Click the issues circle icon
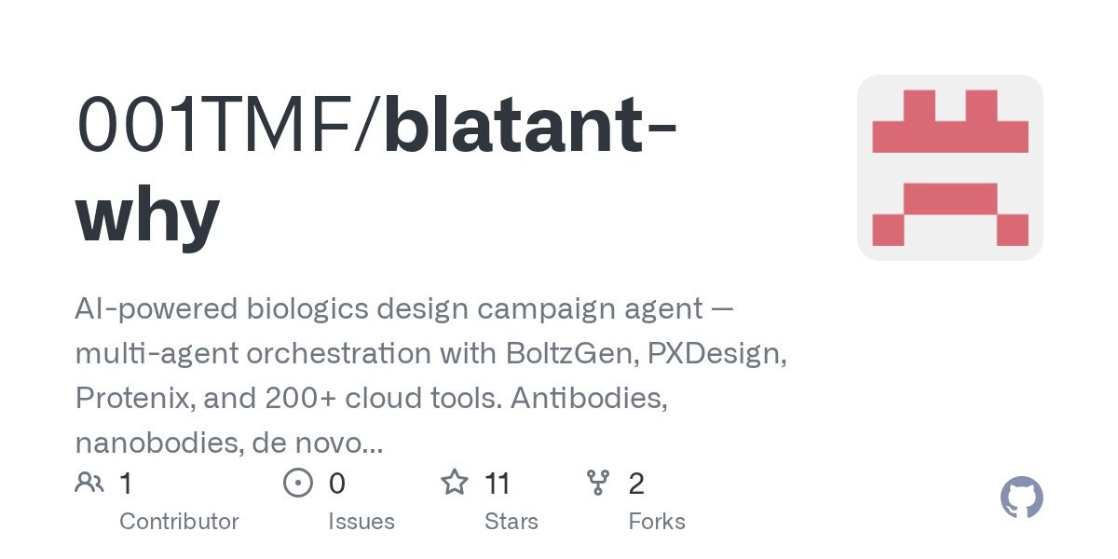This screenshot has width=1118, height=559. [x=297, y=483]
